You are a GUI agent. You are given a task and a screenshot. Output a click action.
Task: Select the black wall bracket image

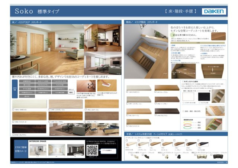(x=147, y=156)
